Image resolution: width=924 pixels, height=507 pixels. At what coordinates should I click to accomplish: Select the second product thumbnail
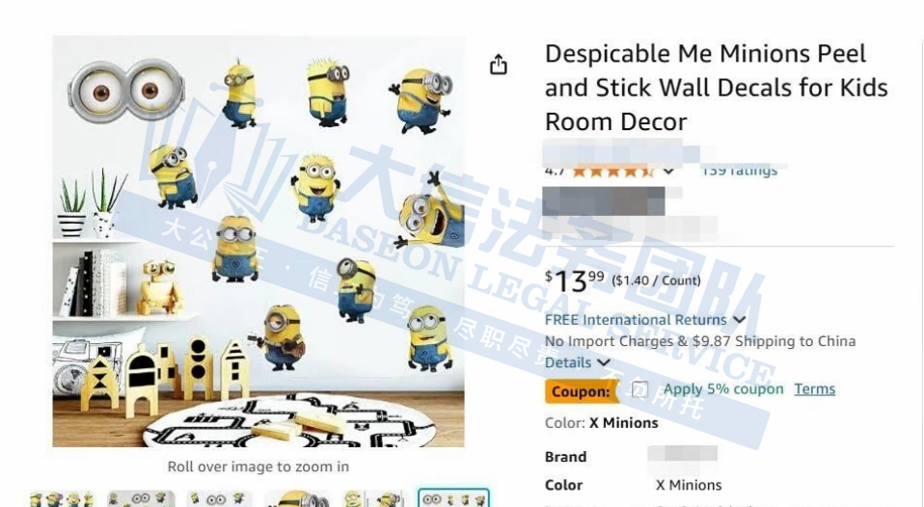141,498
